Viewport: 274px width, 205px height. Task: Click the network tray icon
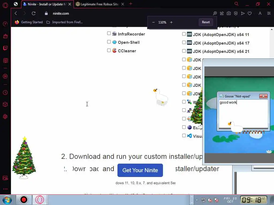pos(203,200)
